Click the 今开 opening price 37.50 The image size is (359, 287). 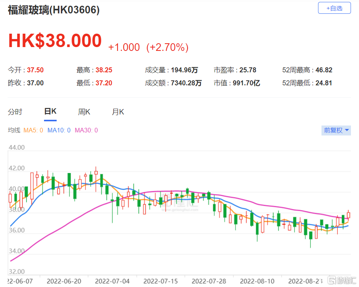(35, 70)
